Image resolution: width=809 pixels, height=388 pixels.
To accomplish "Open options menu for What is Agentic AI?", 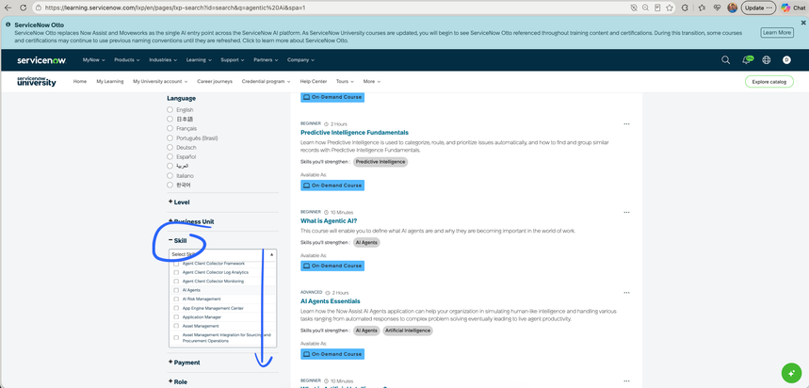I will pos(626,212).
